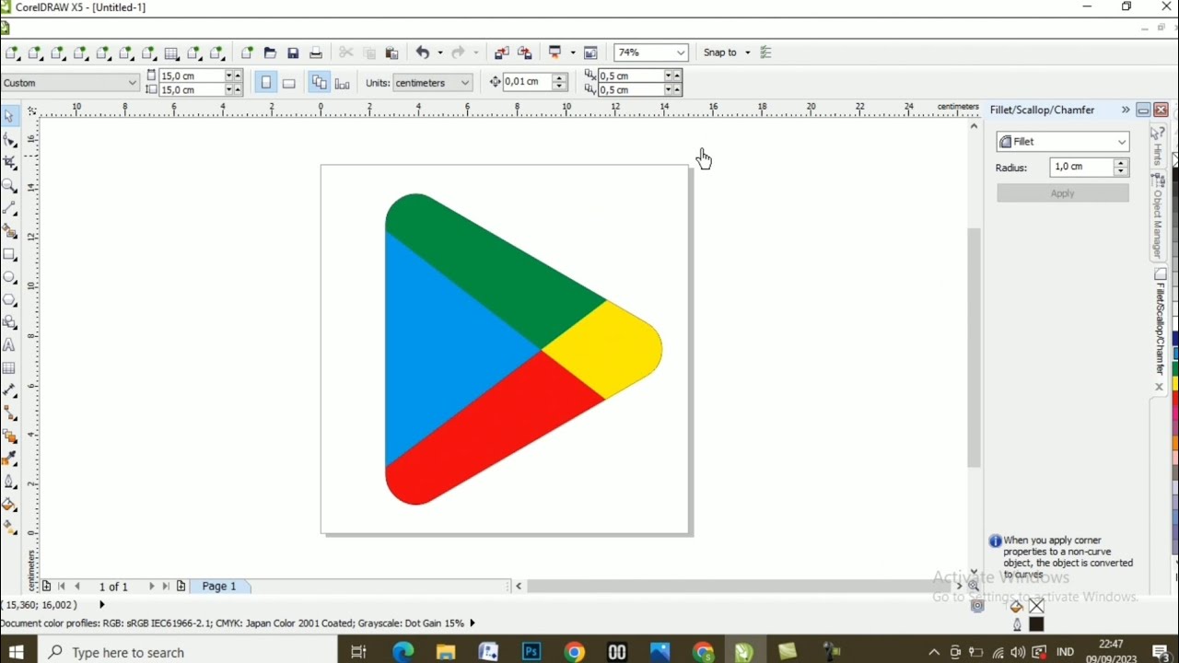Toggle apply layout to current page only

[x=343, y=83]
